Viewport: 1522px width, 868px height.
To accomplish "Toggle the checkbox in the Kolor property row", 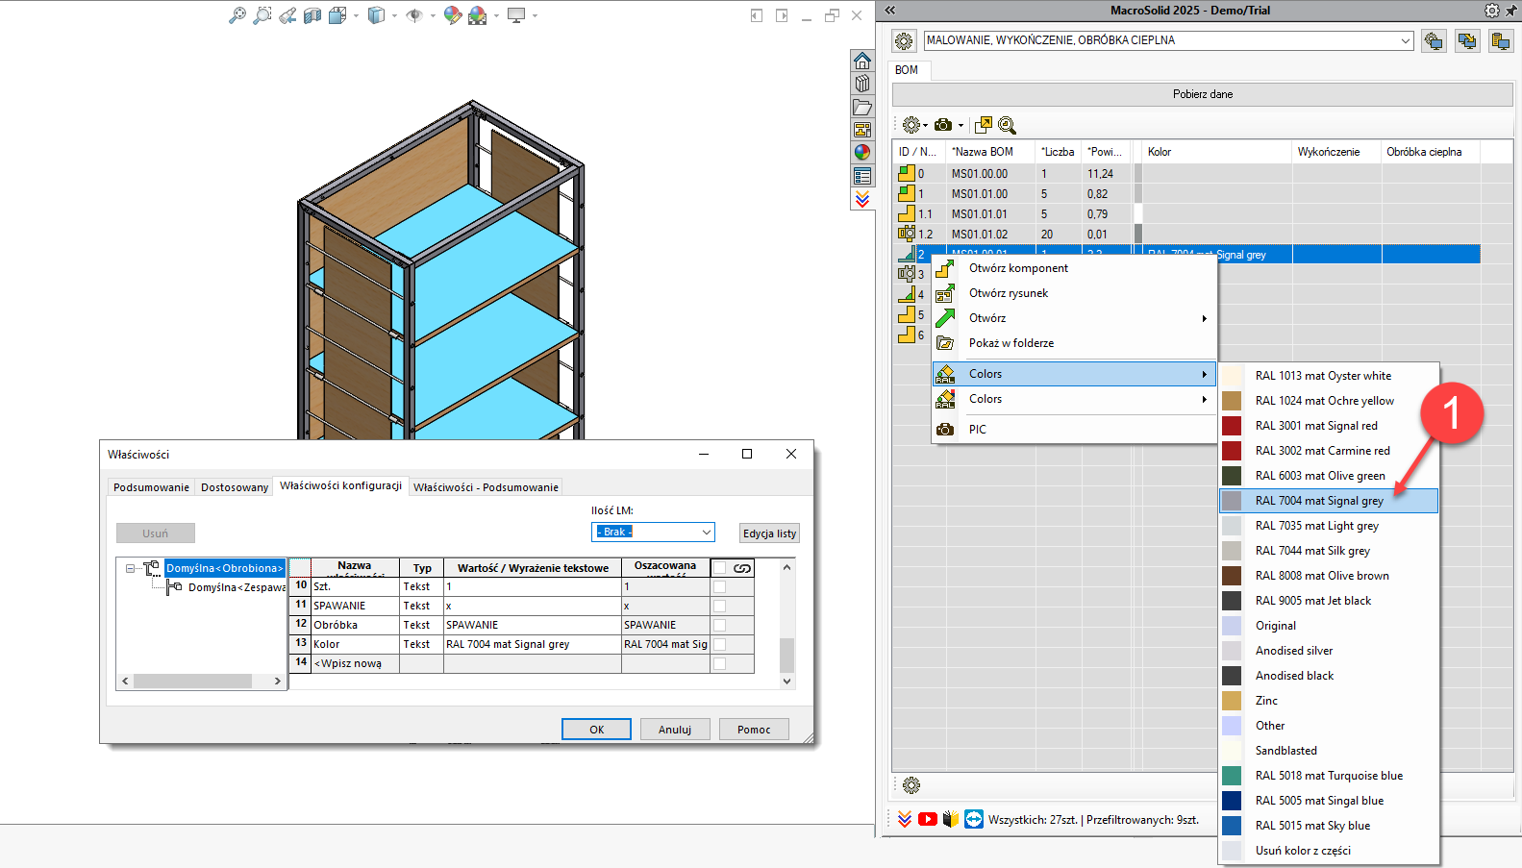I will (x=719, y=644).
